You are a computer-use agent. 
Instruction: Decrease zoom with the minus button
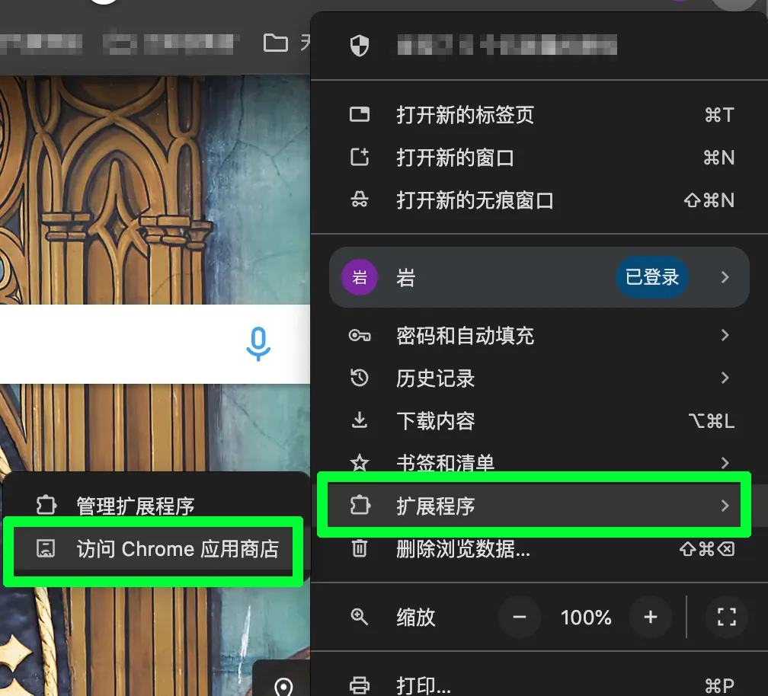[x=520, y=618]
